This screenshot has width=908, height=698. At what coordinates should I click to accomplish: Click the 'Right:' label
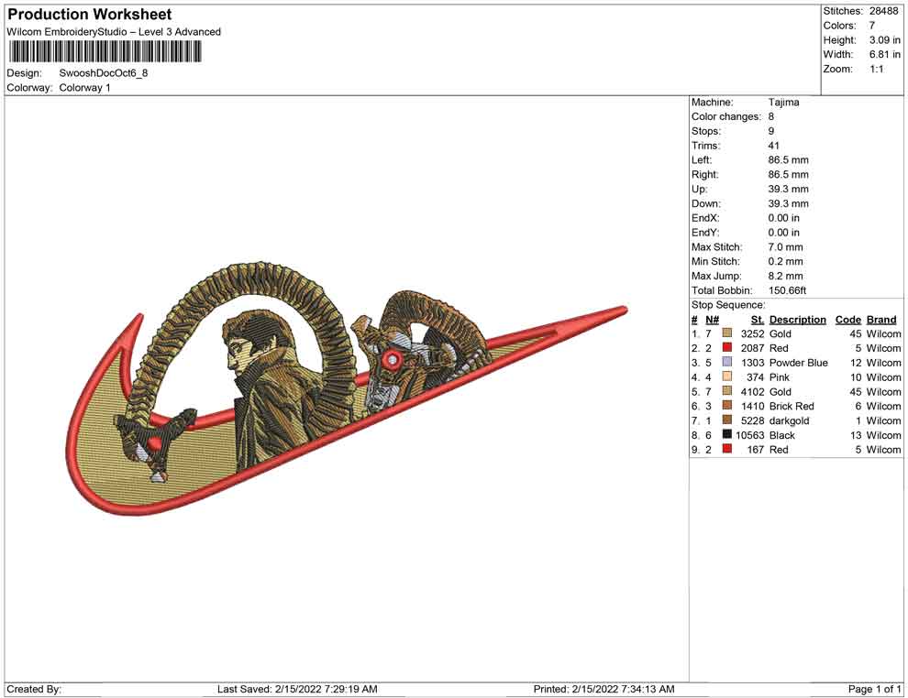point(704,175)
